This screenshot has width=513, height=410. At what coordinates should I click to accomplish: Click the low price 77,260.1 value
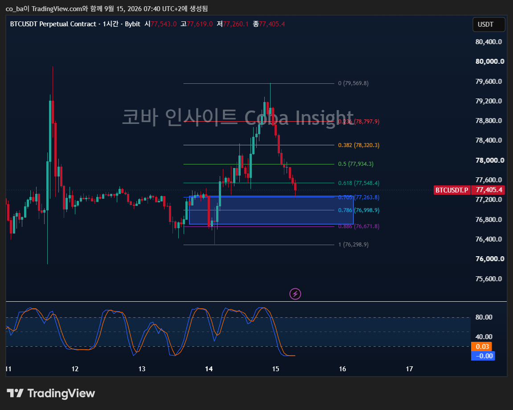tap(236, 24)
